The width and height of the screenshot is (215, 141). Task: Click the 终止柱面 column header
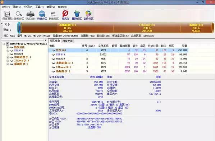(x=153, y=46)
